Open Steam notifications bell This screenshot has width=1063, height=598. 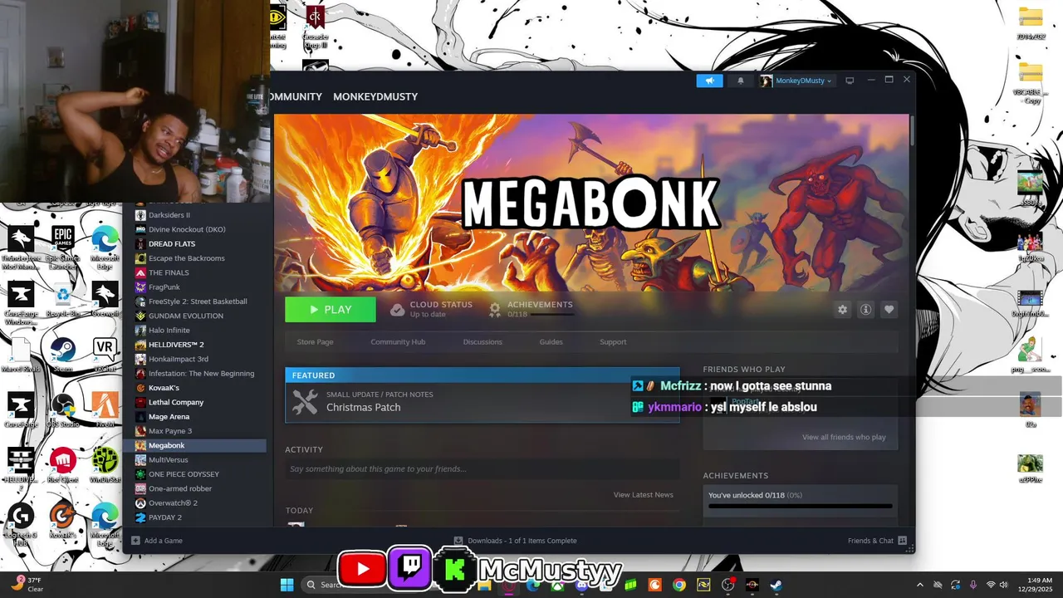click(x=741, y=81)
